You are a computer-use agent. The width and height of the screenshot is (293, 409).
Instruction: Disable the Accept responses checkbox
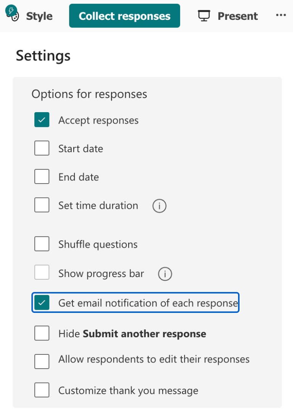(x=42, y=119)
